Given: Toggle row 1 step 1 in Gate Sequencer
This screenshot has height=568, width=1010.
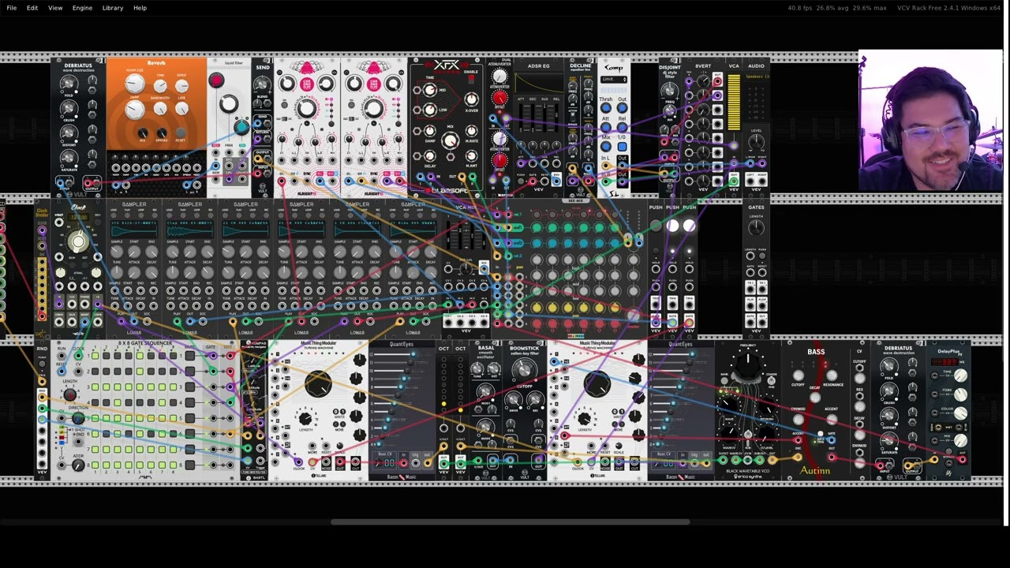Looking at the screenshot, I should tap(95, 356).
